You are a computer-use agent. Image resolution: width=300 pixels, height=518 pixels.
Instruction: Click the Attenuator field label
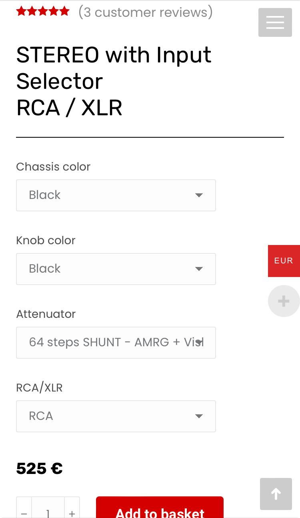click(x=46, y=314)
